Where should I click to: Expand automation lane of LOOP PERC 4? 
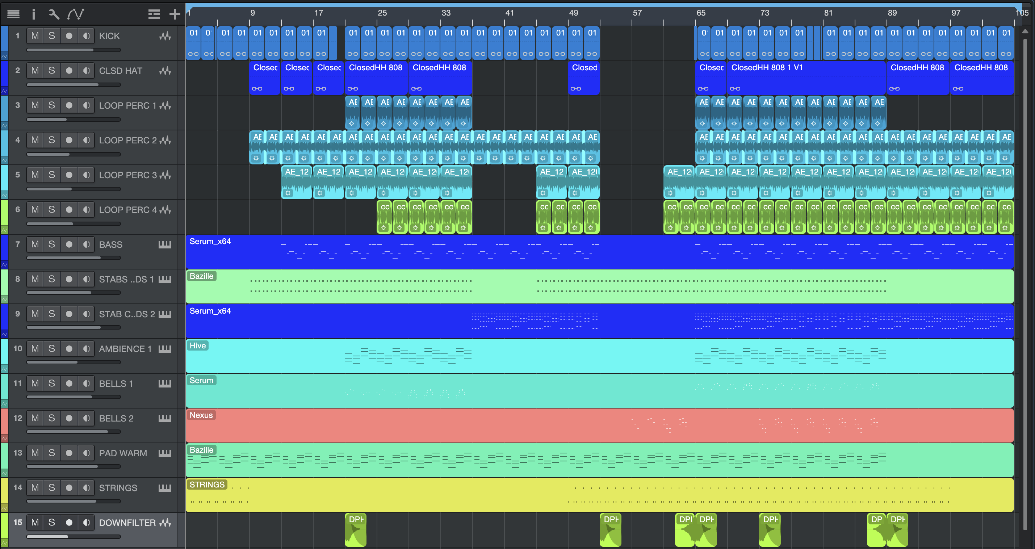pos(4,230)
